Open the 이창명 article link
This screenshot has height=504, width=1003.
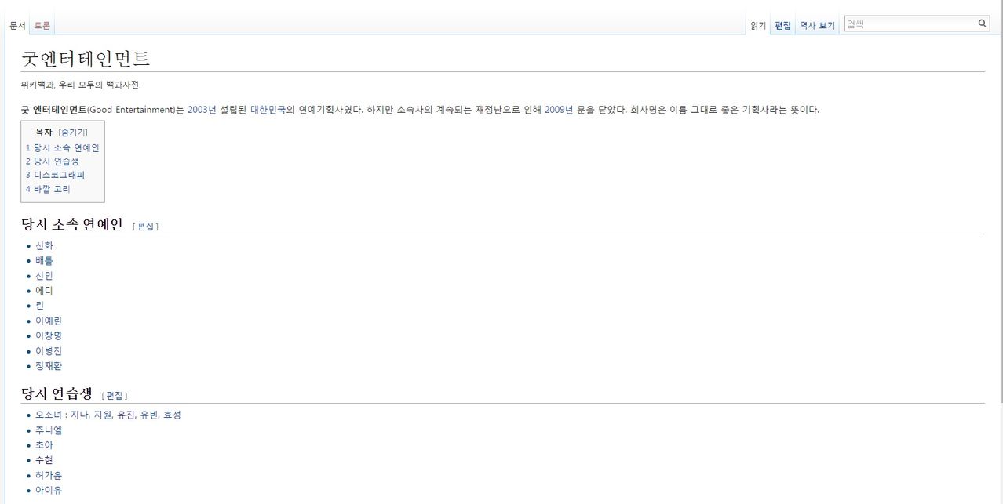pos(49,335)
